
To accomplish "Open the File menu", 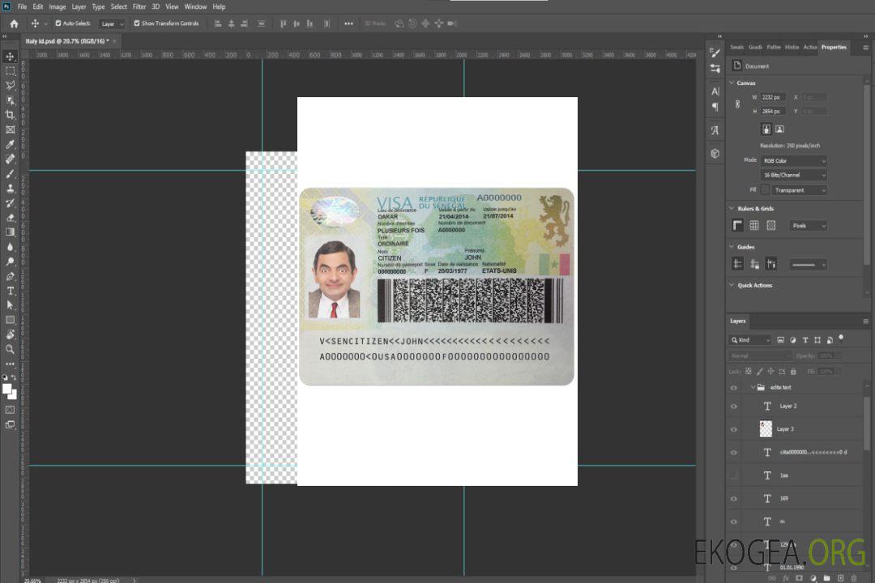I will [23, 6].
